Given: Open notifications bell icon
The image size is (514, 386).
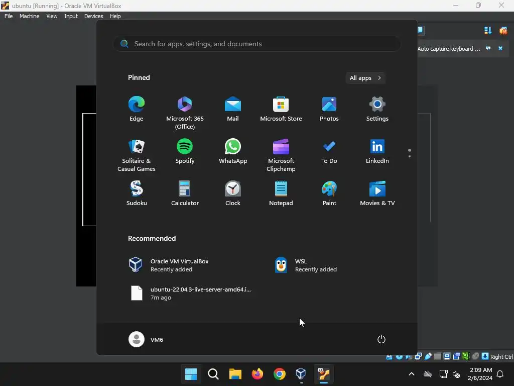Looking at the screenshot, I should coord(500,374).
